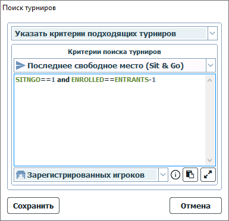Click the scrollbar down arrow in the expression editor
The image size is (229, 221).
tap(210, 160)
